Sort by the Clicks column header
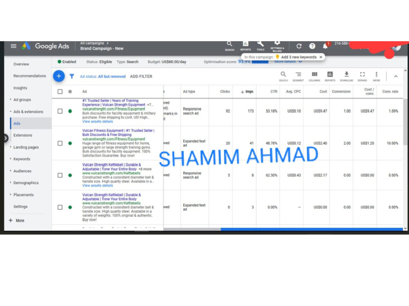Screen dimensions: 409x306 (225, 91)
